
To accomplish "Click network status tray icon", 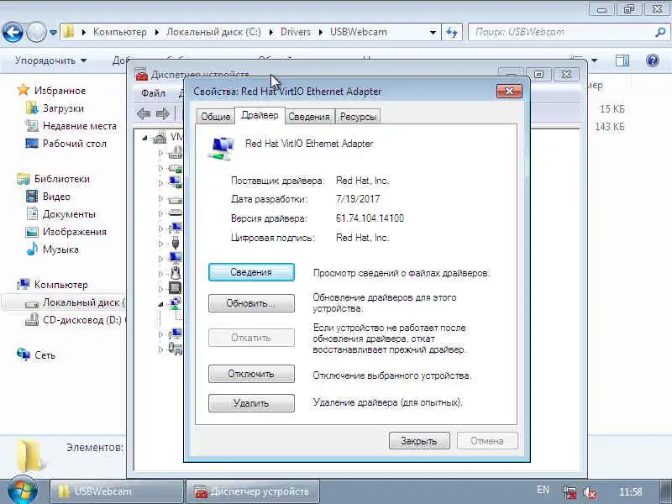I will (570, 492).
